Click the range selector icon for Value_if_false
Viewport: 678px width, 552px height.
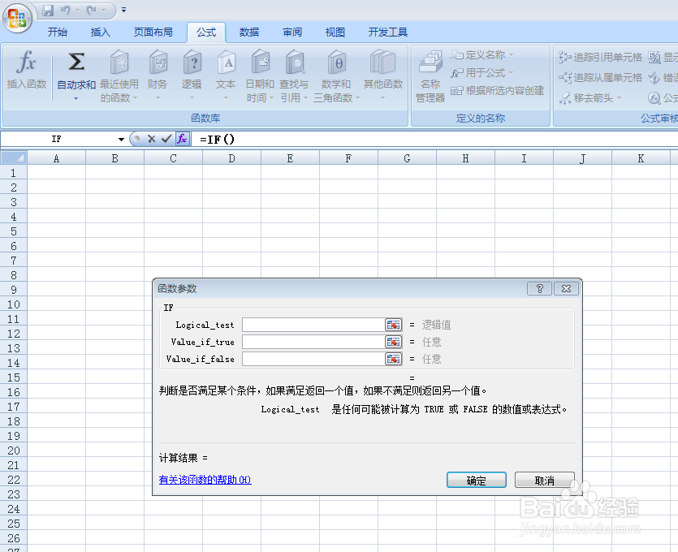tap(394, 359)
